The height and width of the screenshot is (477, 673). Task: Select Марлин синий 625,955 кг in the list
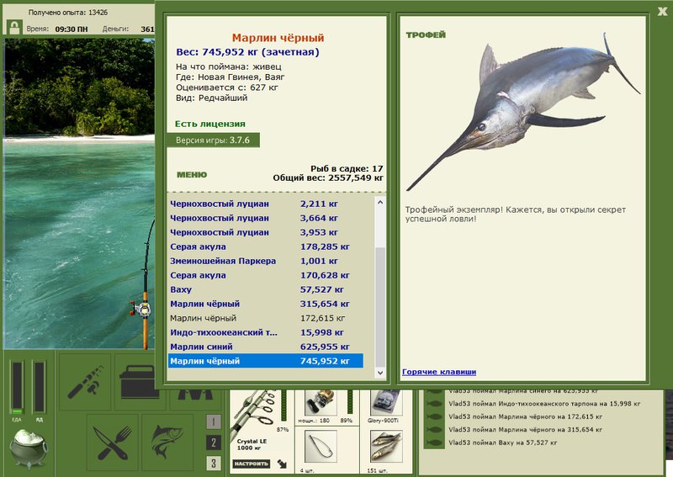tap(266, 347)
